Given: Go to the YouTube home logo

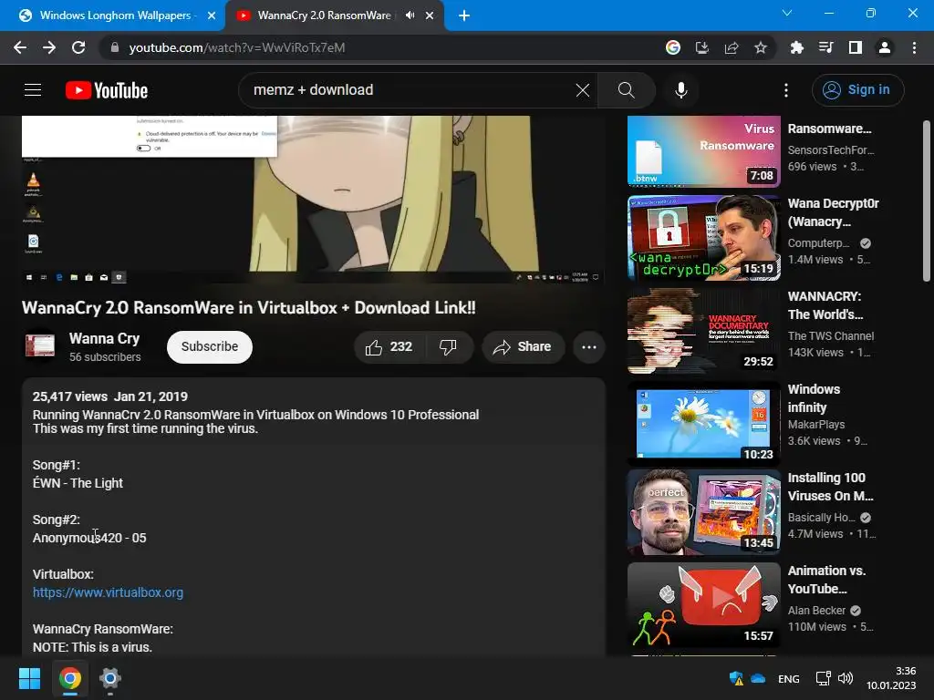Looking at the screenshot, I should tap(107, 90).
